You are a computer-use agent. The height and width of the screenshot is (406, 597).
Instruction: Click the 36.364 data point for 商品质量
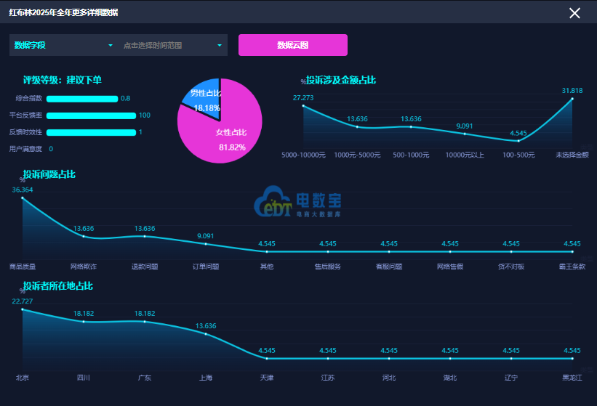tap(23, 198)
